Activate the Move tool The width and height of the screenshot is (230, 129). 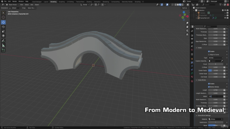click(x=3, y=22)
